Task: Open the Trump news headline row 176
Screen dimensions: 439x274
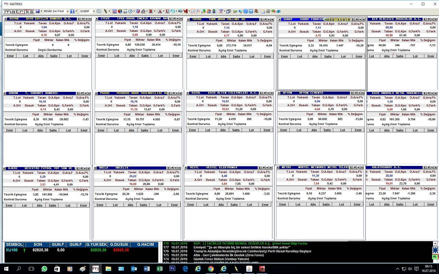Action: [x=252, y=251]
